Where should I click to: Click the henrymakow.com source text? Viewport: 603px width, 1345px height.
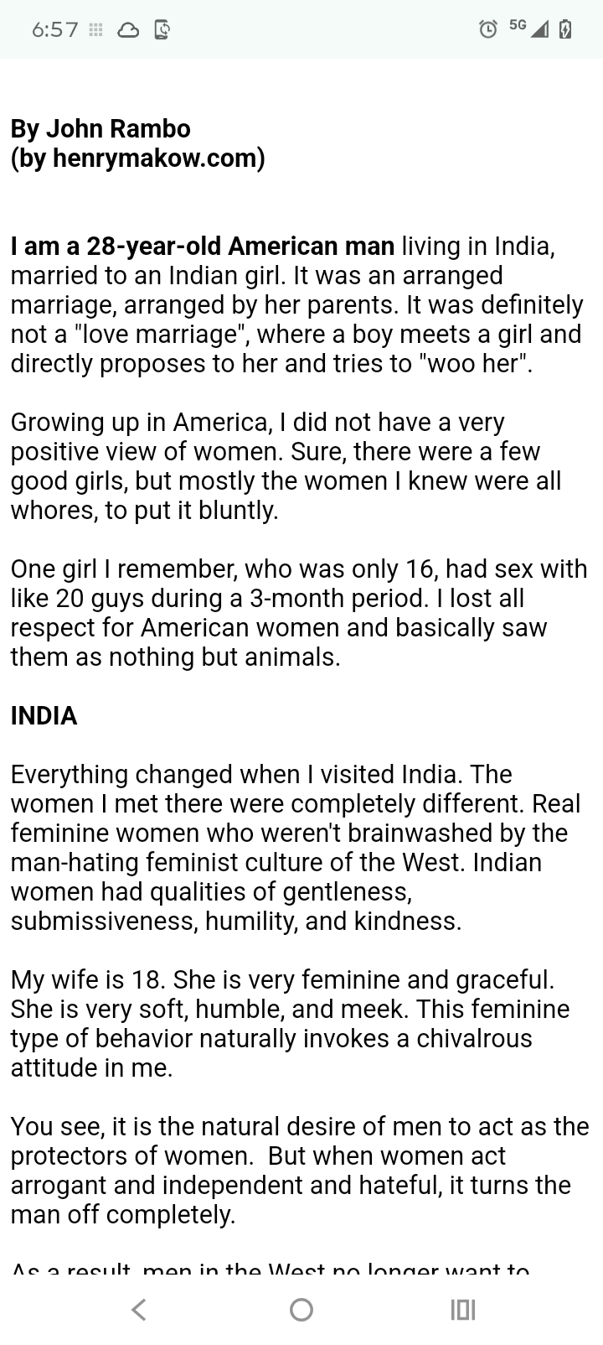[138, 158]
